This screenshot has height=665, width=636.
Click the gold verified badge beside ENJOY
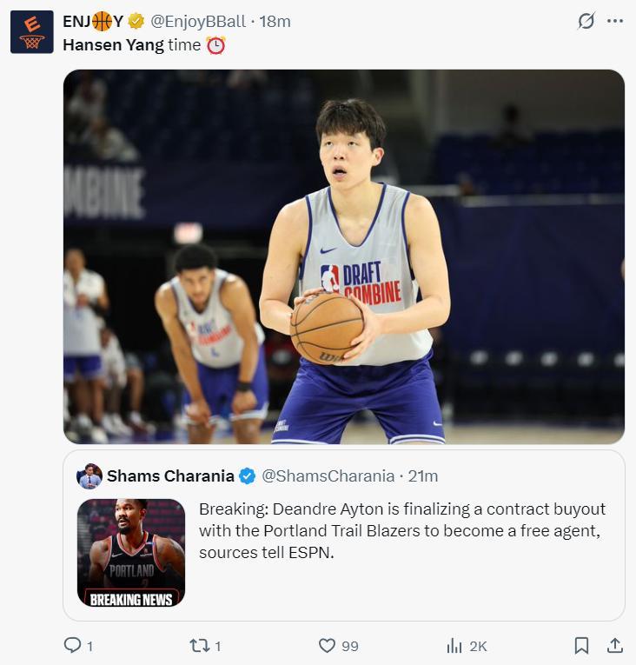(136, 21)
